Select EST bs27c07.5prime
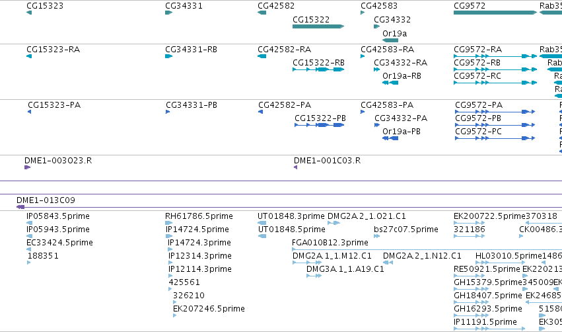The width and height of the screenshot is (562, 332). (406, 229)
